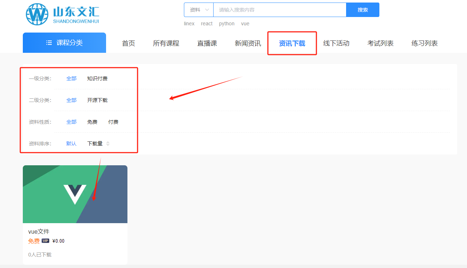Select 全部 in 资料性质 row

tap(71, 122)
